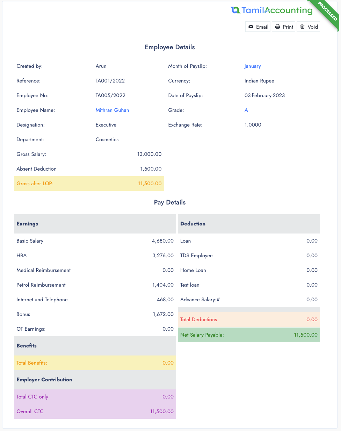Click Absent Deduction amount 1,500.00
Image resolution: width=341 pixels, height=431 pixels.
coord(151,169)
